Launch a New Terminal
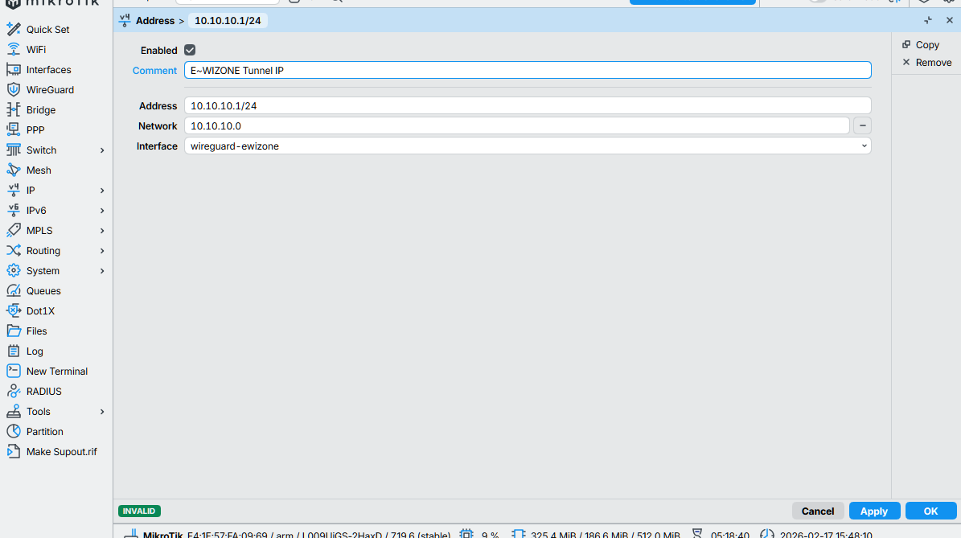 [x=57, y=371]
